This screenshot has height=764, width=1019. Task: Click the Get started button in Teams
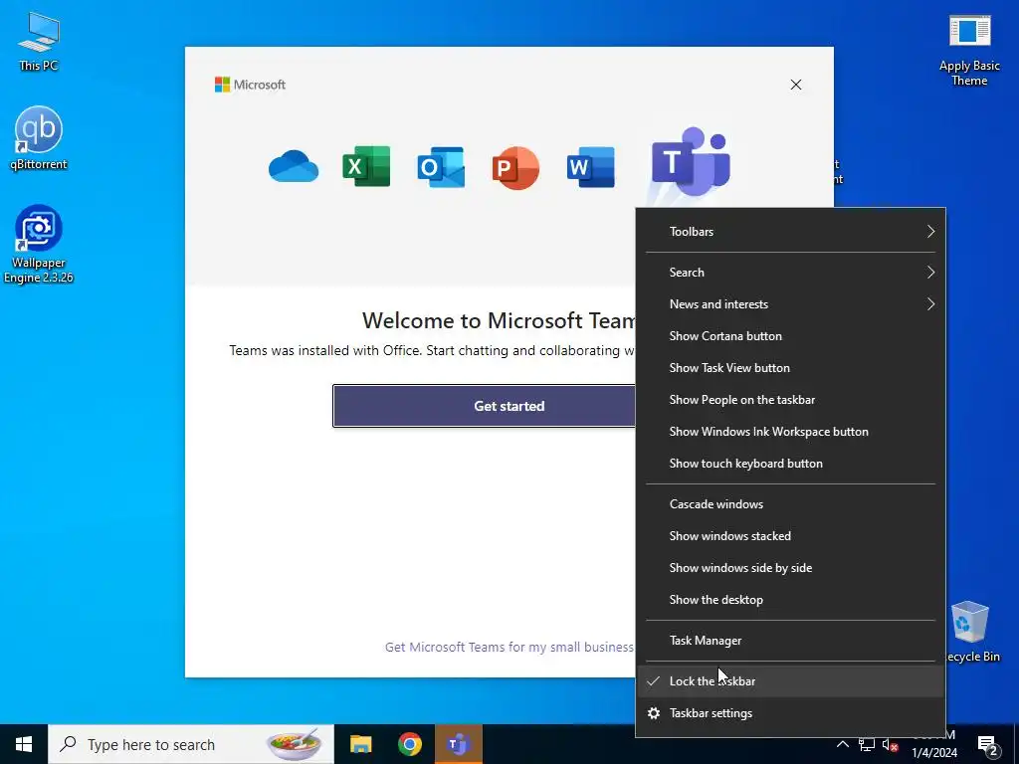pyautogui.click(x=485, y=406)
